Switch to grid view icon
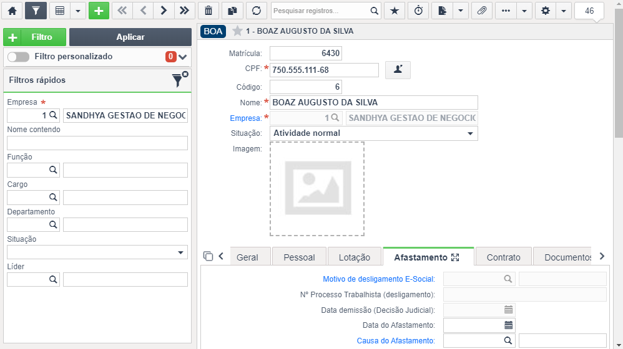This screenshot has width=623, height=349. click(59, 11)
